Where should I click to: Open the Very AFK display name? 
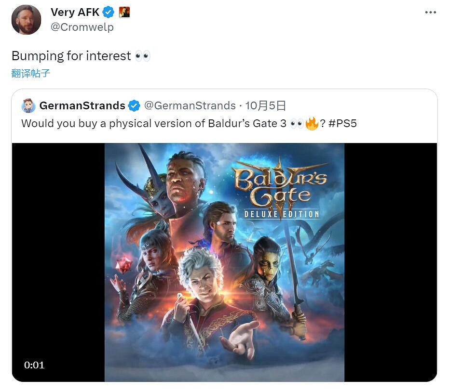tap(75, 13)
